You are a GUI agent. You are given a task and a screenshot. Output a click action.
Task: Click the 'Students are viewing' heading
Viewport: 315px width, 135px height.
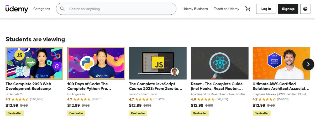coord(35,39)
